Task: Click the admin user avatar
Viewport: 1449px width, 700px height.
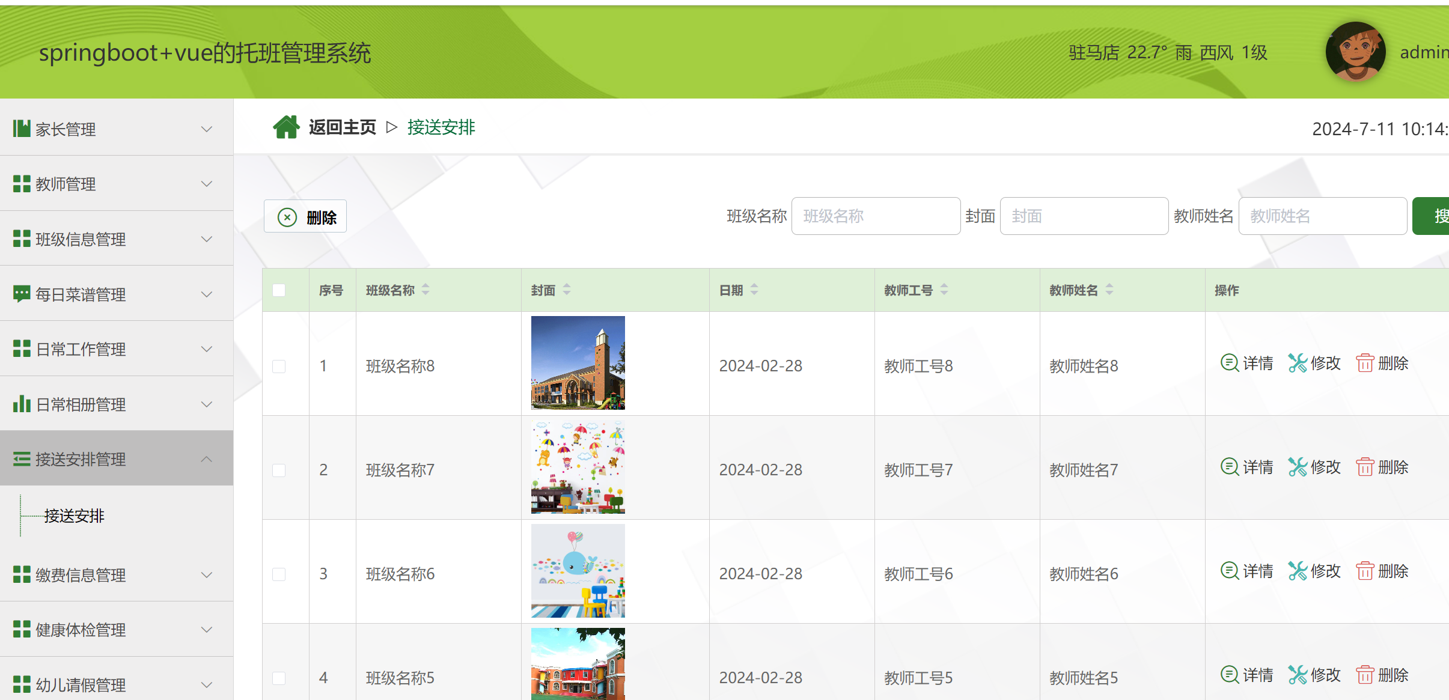Action: pyautogui.click(x=1355, y=52)
